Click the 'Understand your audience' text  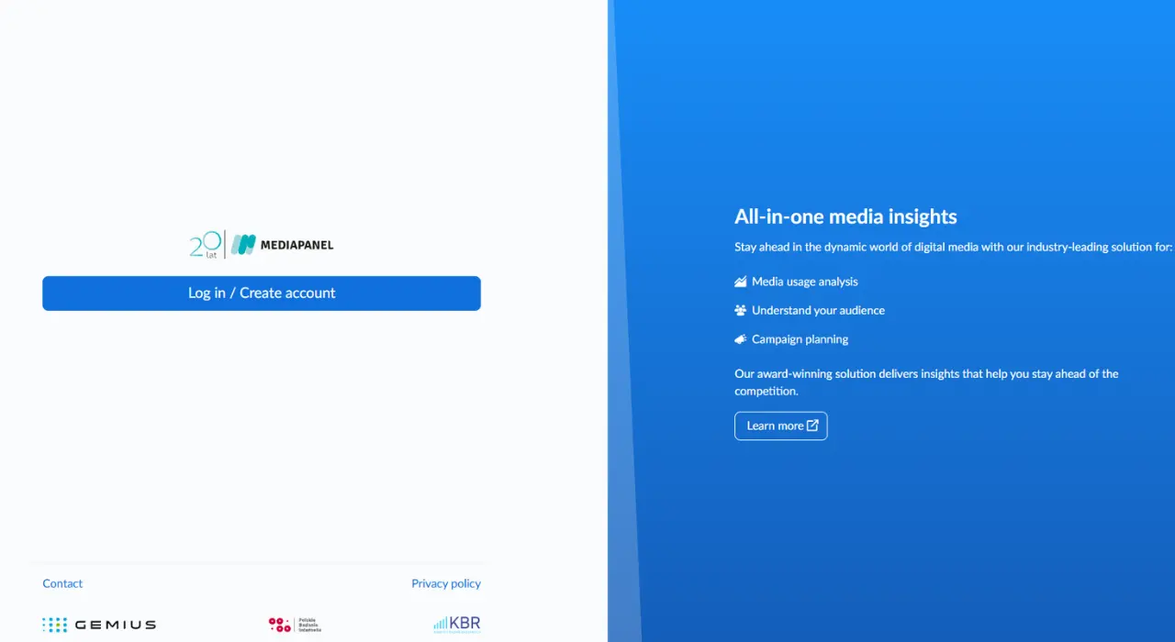click(819, 310)
